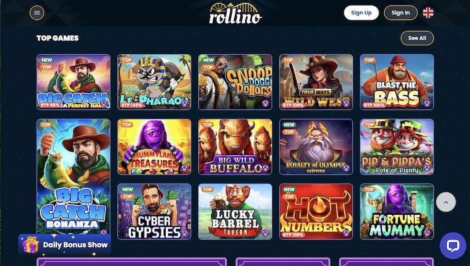Open the live chat support bubble
Screen dimensions: 470x266
tap(453, 246)
